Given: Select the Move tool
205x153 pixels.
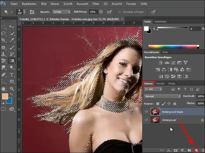Looking at the screenshot, I should point(12,27).
